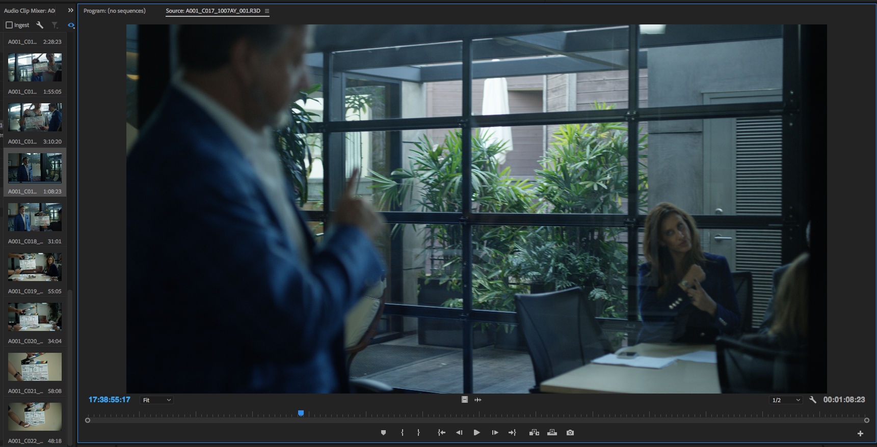877x447 pixels.
Task: Open the eye view options icon
Action: (71, 25)
